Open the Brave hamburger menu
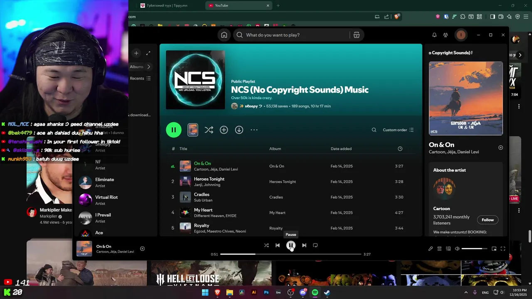Viewport: 532px width, 299px height. point(526,17)
